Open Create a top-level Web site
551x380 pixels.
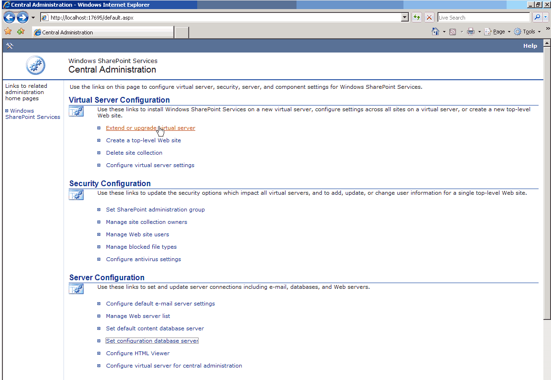coord(143,140)
